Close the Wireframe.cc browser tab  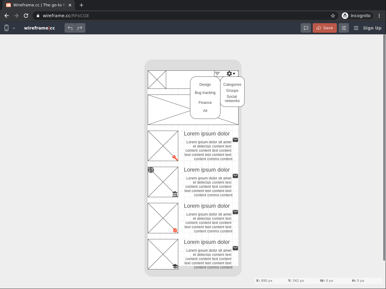[x=70, y=5]
